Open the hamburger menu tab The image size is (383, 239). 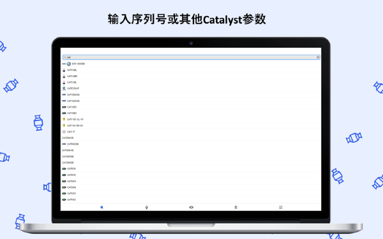(281, 207)
